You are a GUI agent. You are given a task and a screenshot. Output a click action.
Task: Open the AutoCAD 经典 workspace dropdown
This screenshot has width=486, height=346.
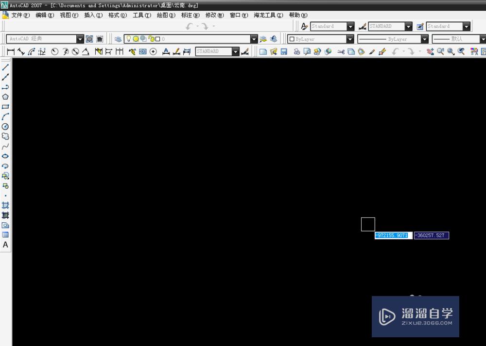(x=81, y=38)
